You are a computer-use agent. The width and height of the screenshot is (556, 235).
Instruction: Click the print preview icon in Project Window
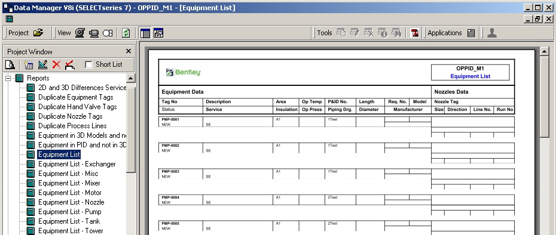point(10,64)
